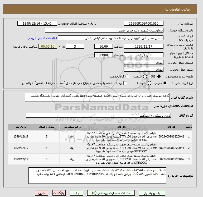The height and width of the screenshot is (197, 203).
Task: Click the 'جزئیات اطلاعات نیاز' page title
Action: 177,10
